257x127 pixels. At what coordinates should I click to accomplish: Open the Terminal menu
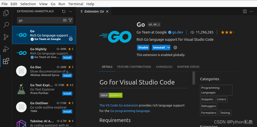click(x=76, y=4)
